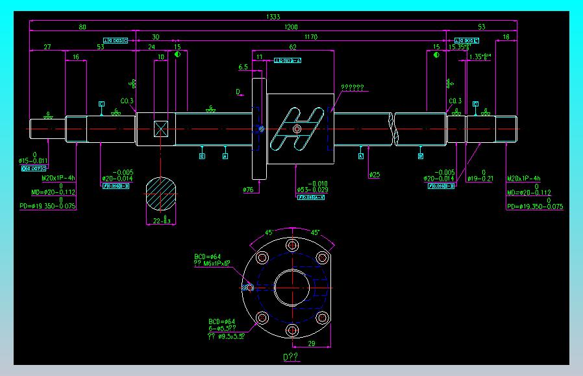
Task: Click the ø76 flange diameter label
Action: click(248, 190)
